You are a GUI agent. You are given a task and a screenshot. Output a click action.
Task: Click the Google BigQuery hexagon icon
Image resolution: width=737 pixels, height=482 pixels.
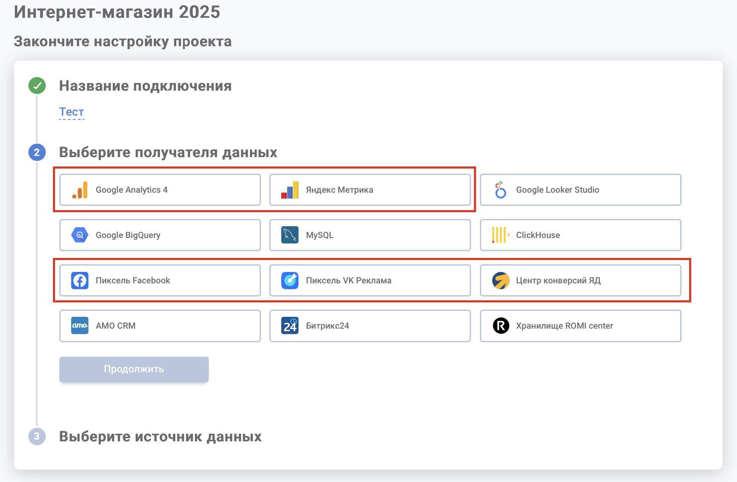coord(80,235)
